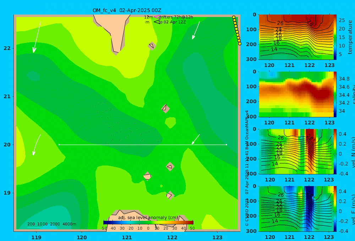Select the topmost yellow drifter circle
Image resolution: width=355 pixels, height=241 pixels.
coord(234,17)
